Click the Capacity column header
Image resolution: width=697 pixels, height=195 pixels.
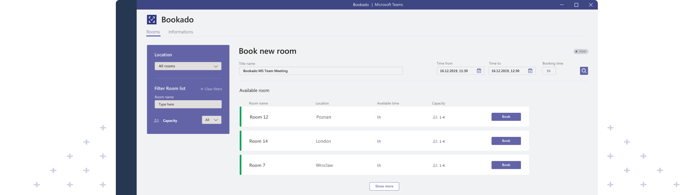[438, 103]
